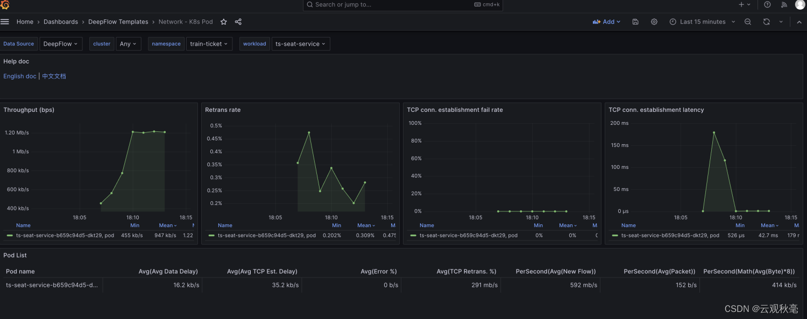This screenshot has height=319, width=807.
Task: Sort table by PerSecond(Math(Avg(Byte)*8))
Action: point(749,272)
